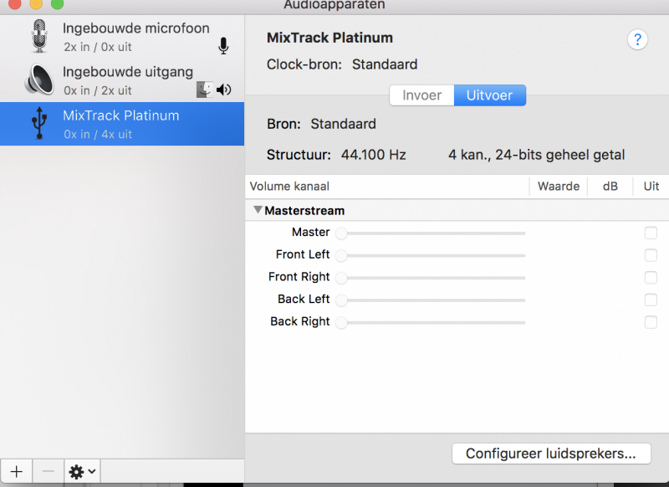
Task: Switch to the Uitvoer tab
Action: click(490, 95)
